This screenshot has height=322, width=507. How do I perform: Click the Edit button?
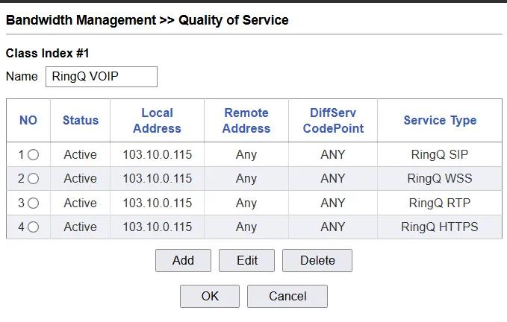[246, 260]
